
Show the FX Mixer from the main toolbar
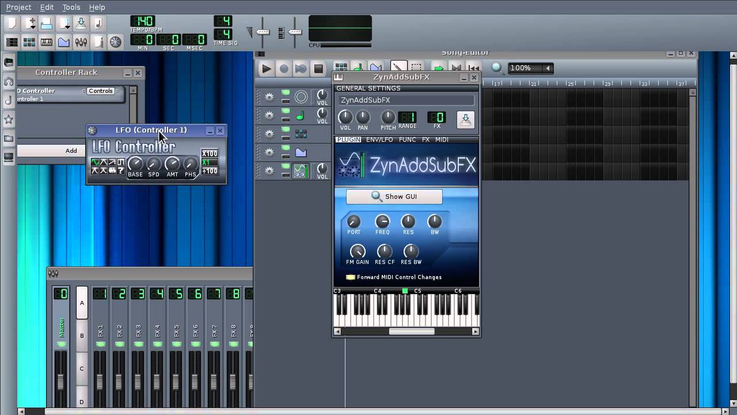point(81,42)
